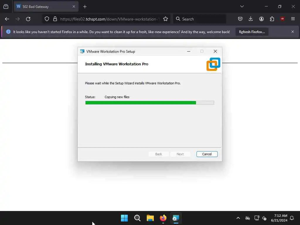The image size is (300, 225).
Task: Click the Firefox back arrow
Action: tap(7, 19)
